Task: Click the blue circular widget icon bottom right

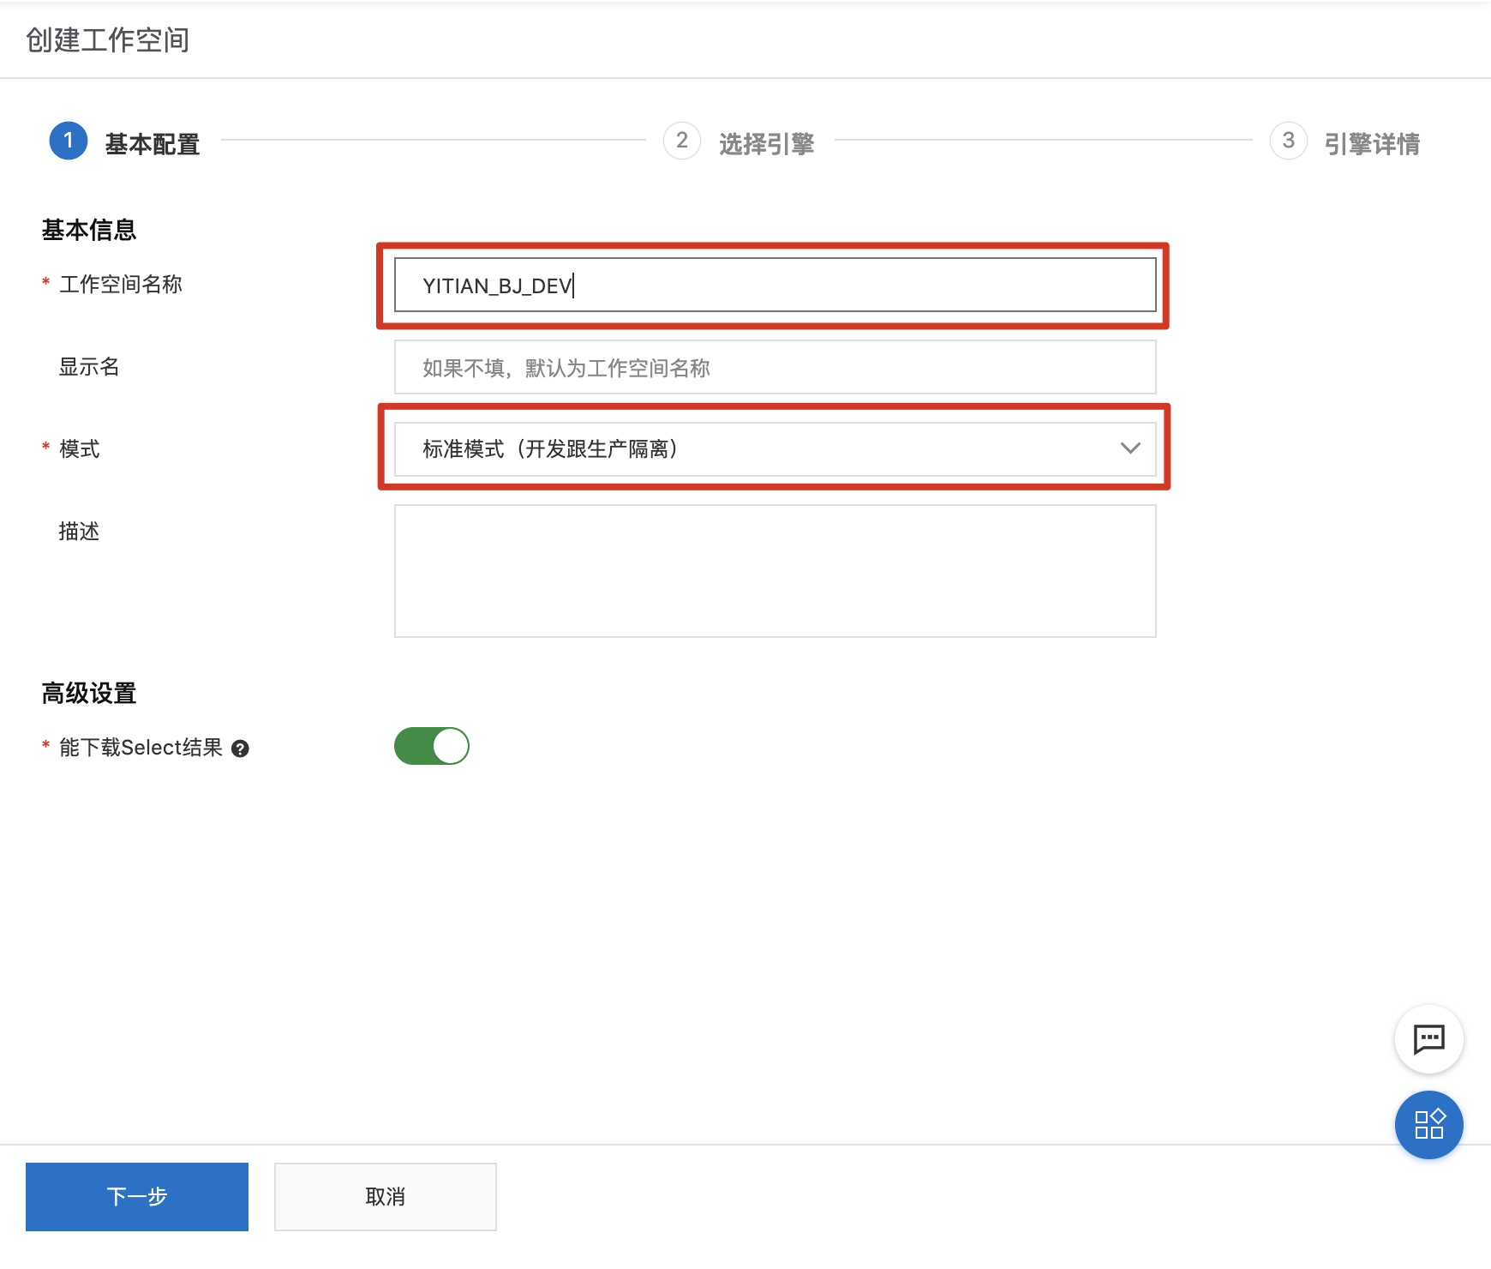Action: [x=1428, y=1125]
